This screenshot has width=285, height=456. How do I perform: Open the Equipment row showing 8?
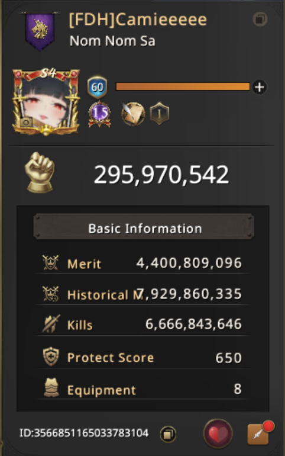coord(142,389)
